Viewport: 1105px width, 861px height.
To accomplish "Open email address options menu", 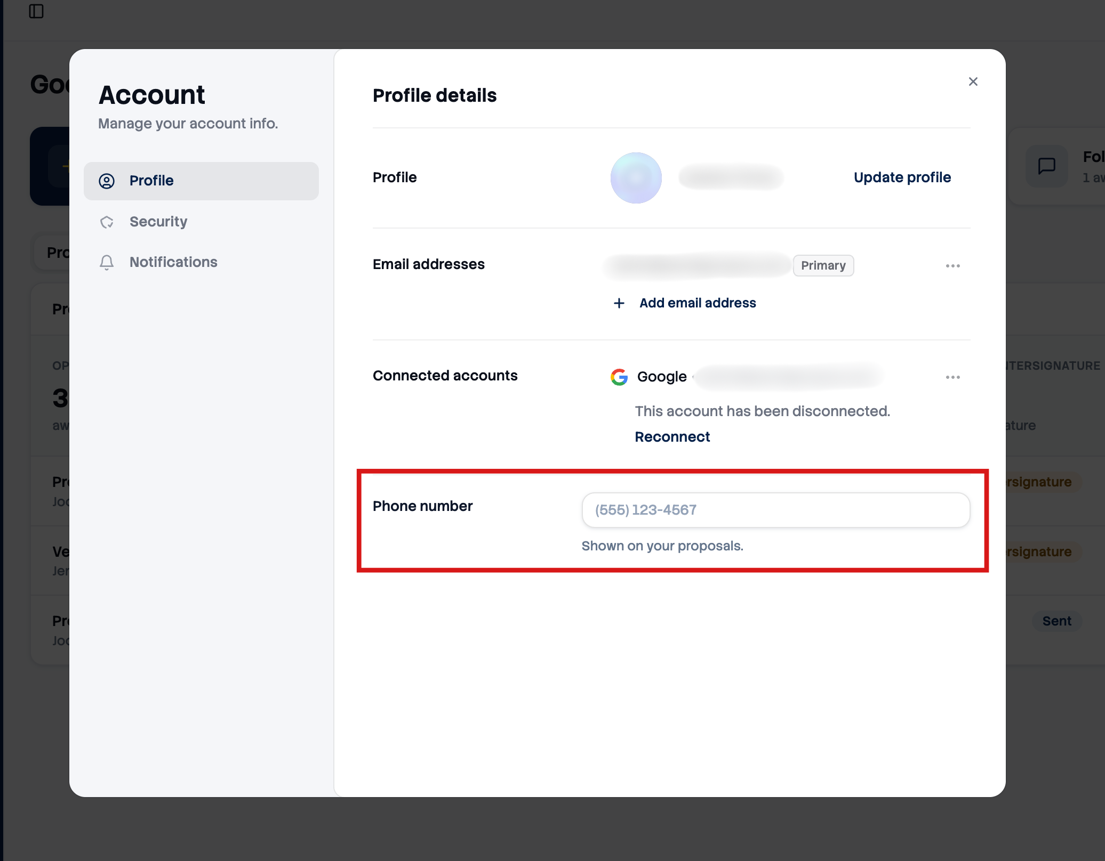I will coord(953,265).
